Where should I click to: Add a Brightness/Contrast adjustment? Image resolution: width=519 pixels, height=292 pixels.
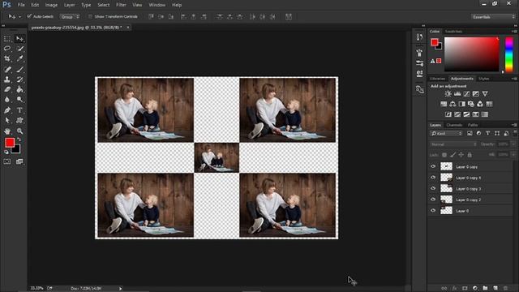[448, 94]
